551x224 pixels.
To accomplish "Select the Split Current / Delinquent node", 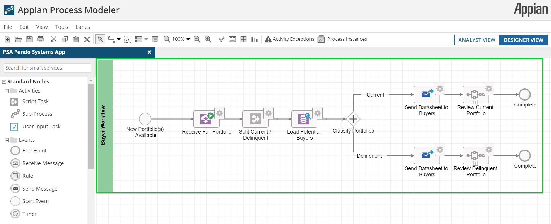I will [255, 119].
